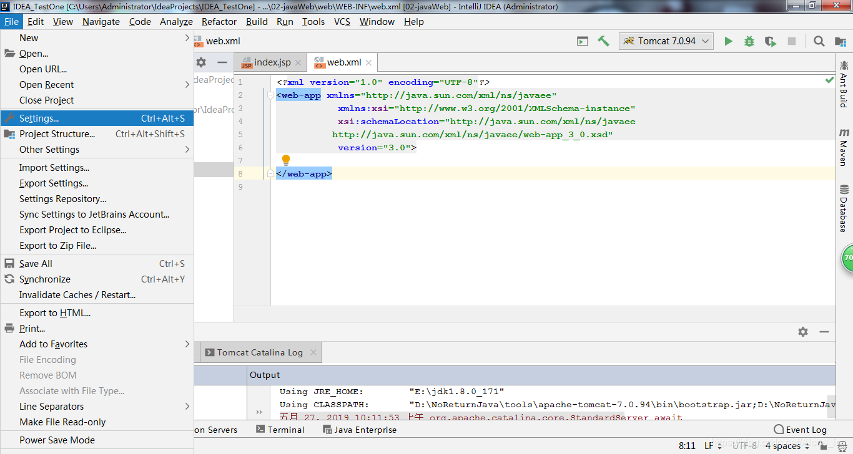Viewport: 853px width, 454px height.
Task: Close the web.xml editor tab
Action: [369, 63]
